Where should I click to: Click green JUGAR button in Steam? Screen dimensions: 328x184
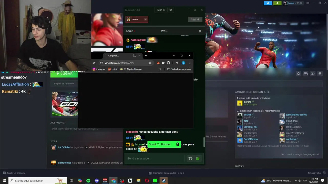(x=64, y=74)
